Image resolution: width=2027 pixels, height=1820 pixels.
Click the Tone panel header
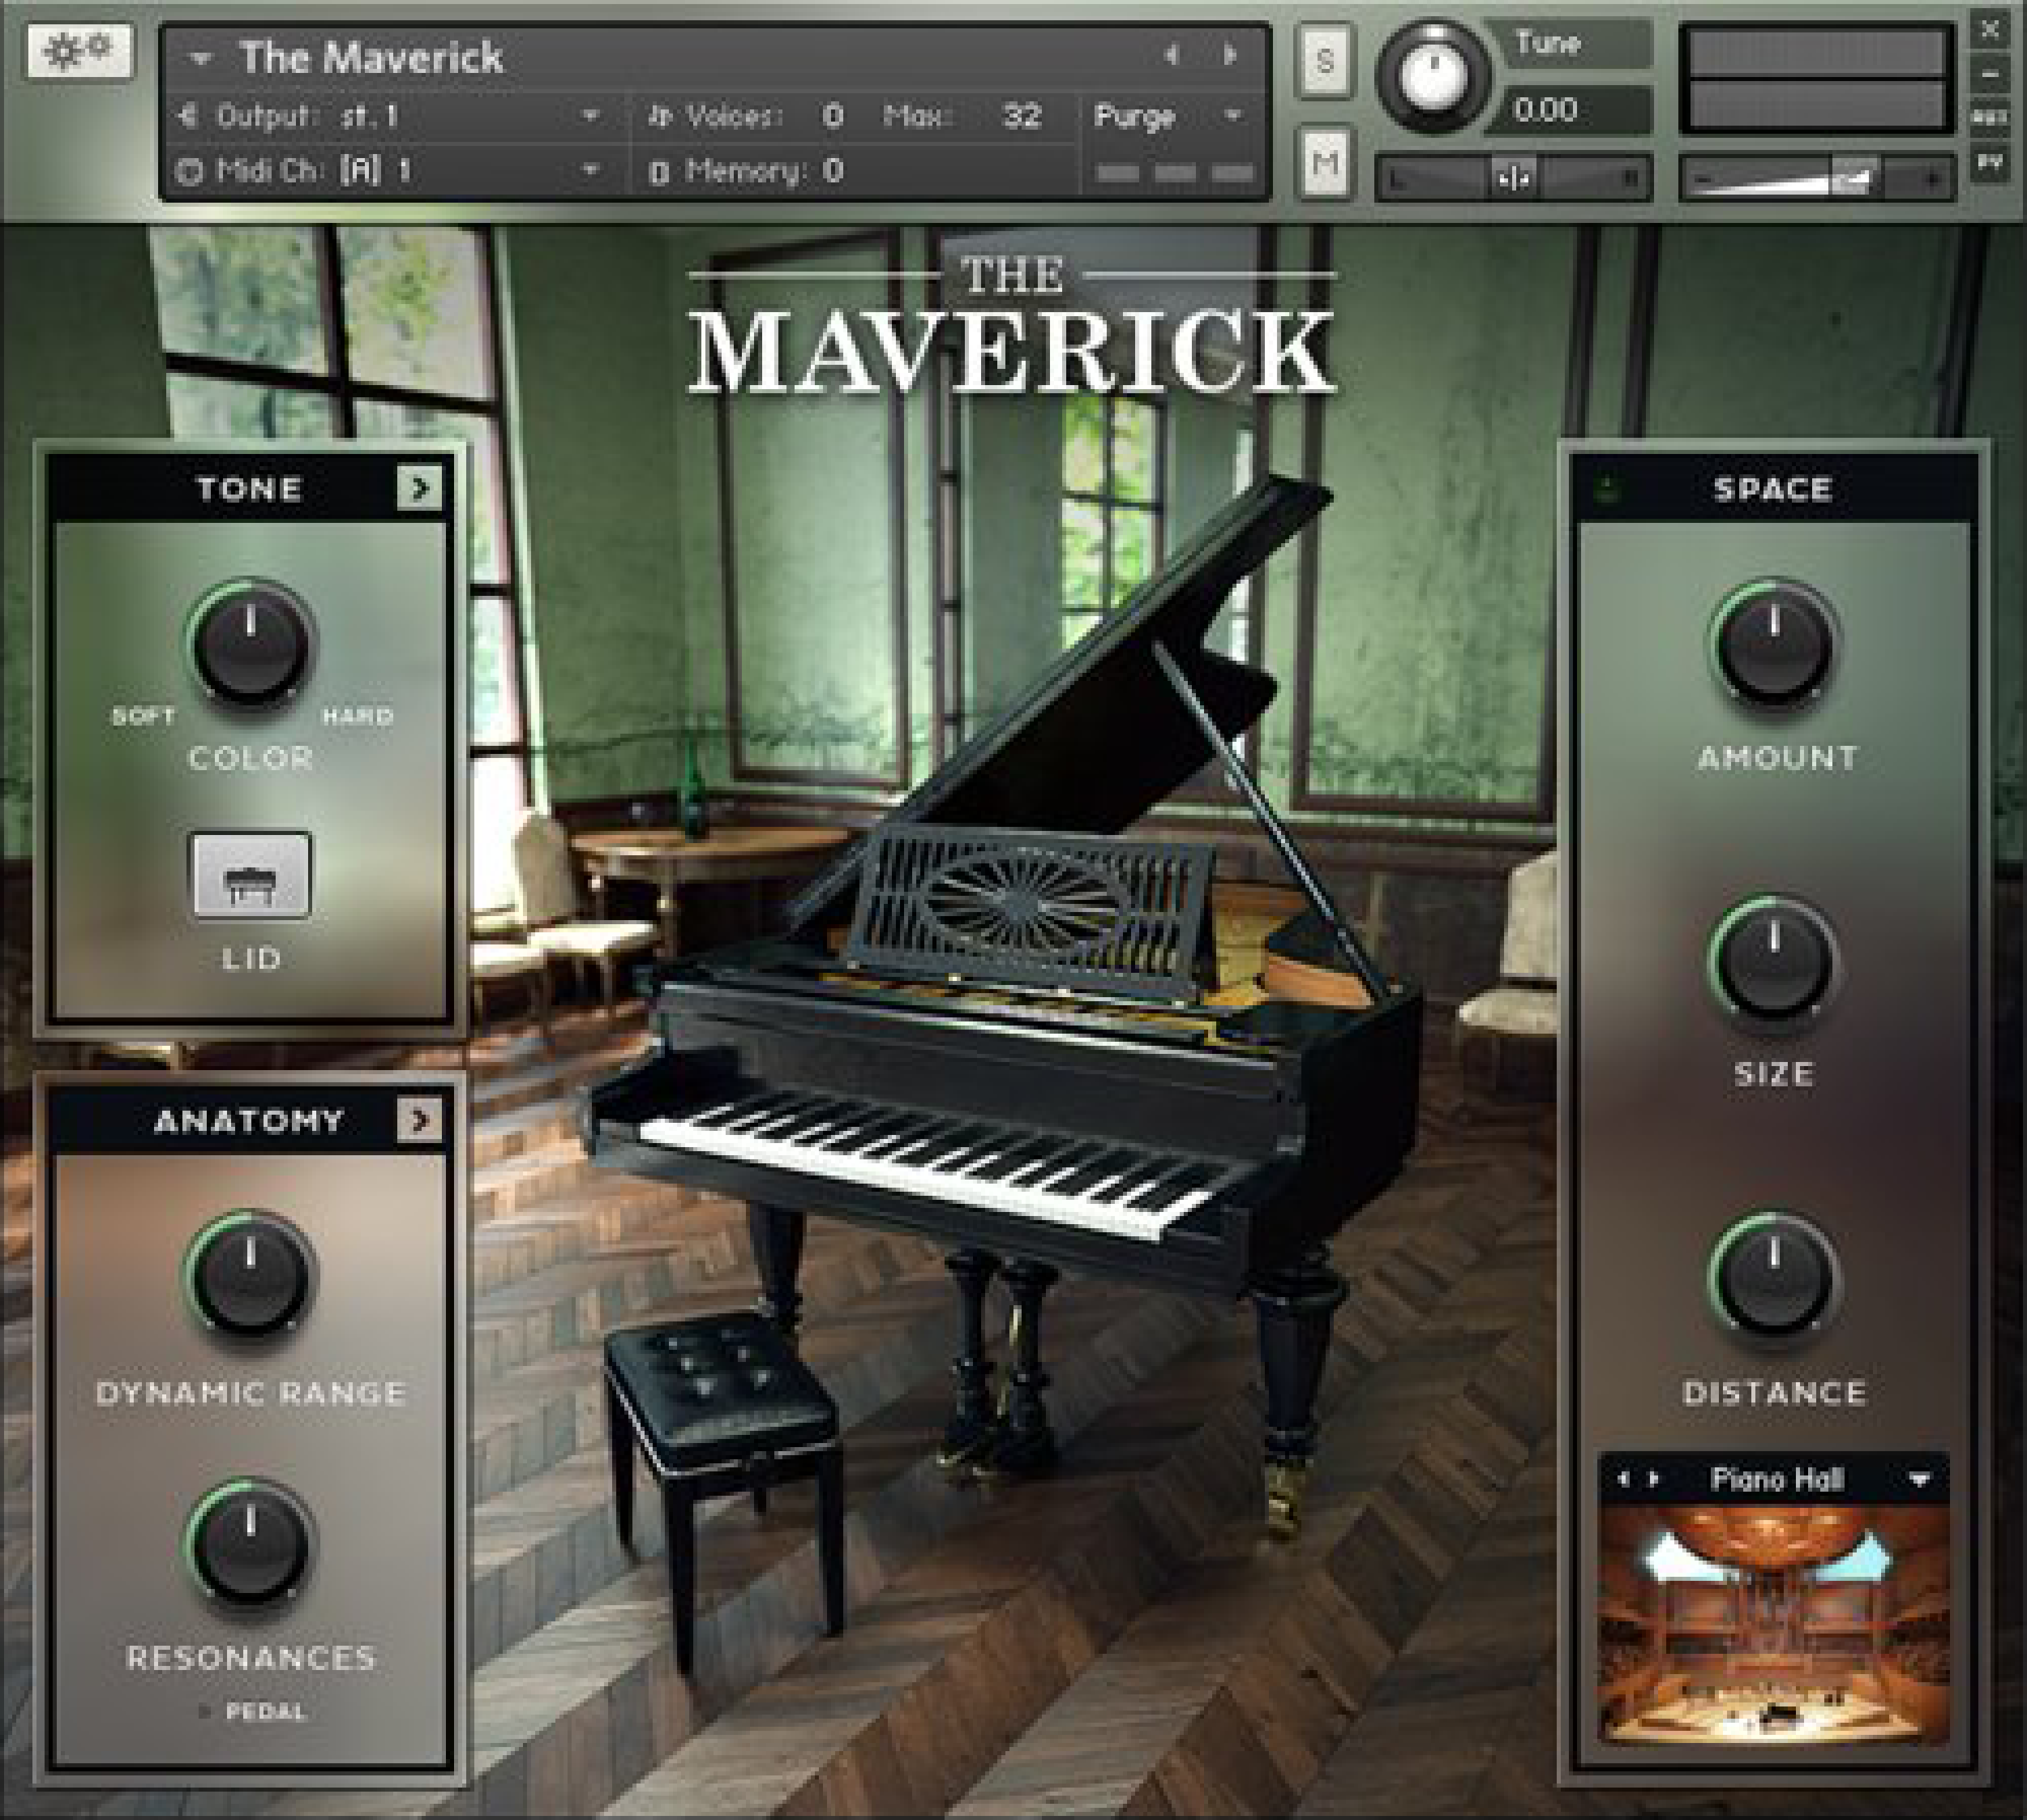click(249, 489)
